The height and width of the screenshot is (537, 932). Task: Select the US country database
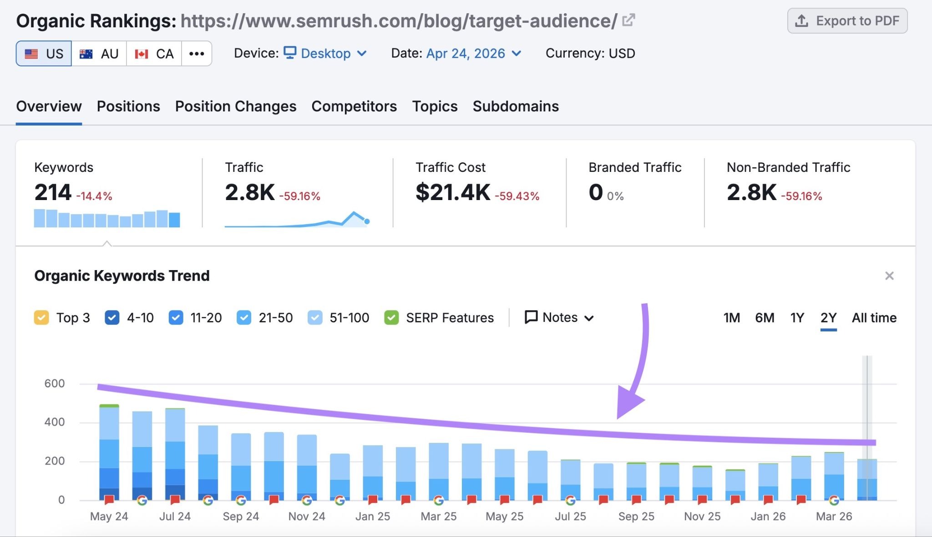(44, 54)
